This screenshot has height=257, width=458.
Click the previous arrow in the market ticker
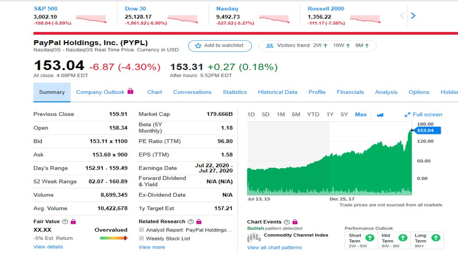tap(402, 16)
